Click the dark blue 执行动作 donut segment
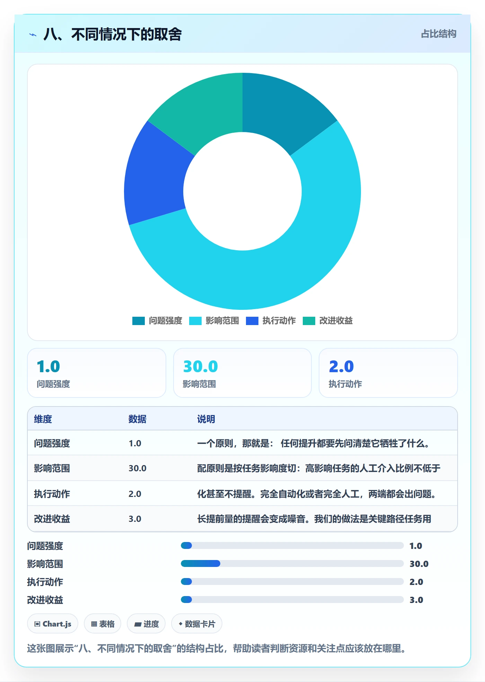 point(156,177)
